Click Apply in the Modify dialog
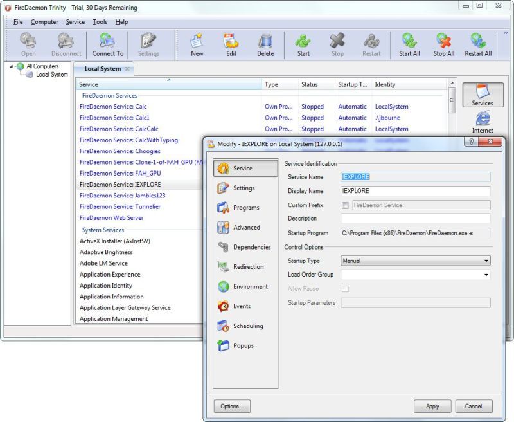The image size is (514, 422). (432, 407)
